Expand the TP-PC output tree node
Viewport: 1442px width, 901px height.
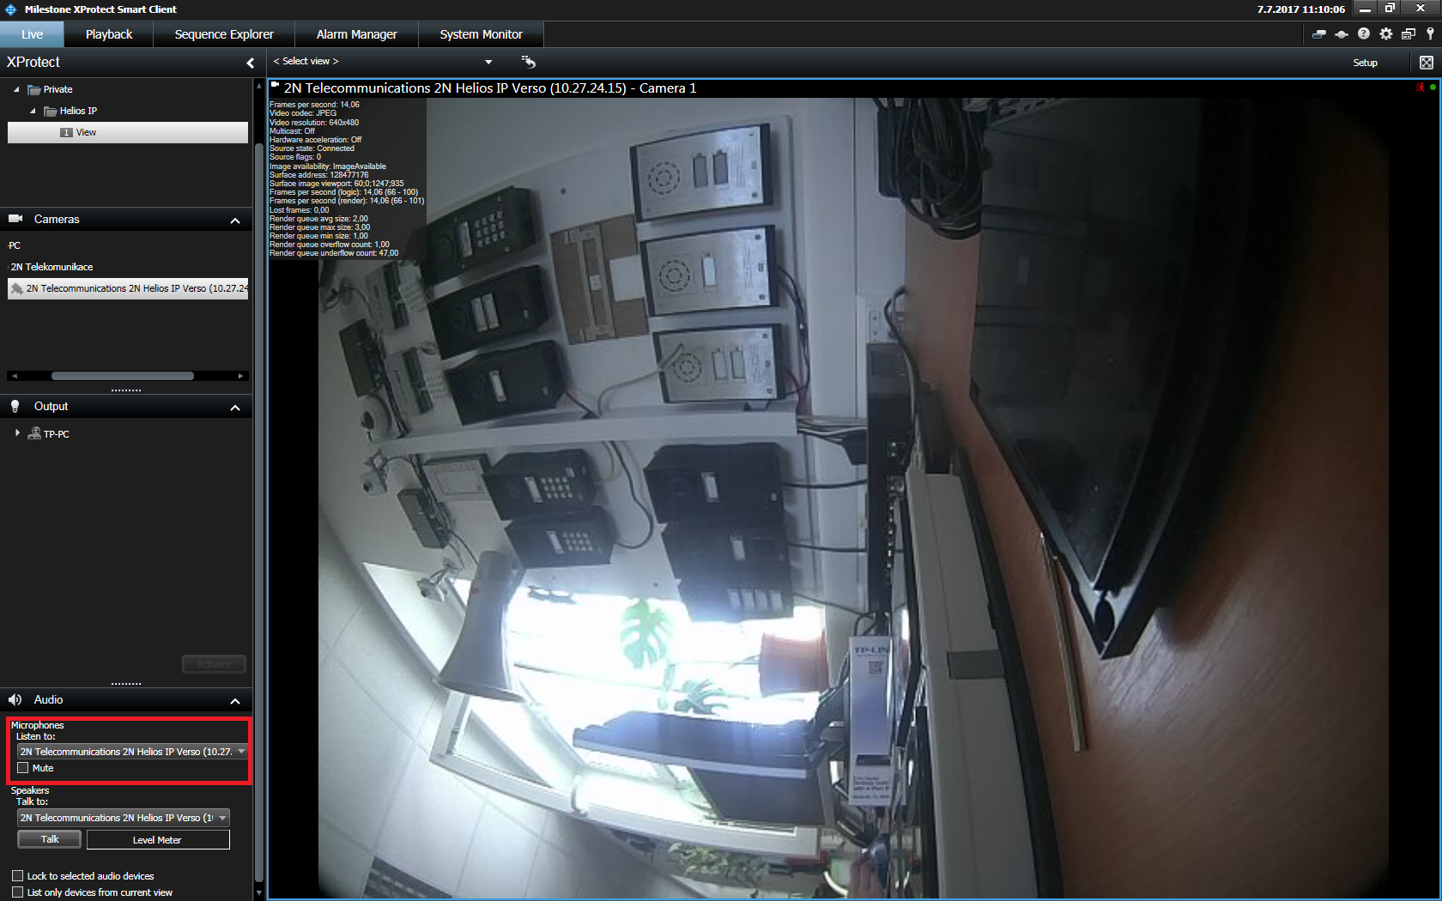[x=17, y=433]
